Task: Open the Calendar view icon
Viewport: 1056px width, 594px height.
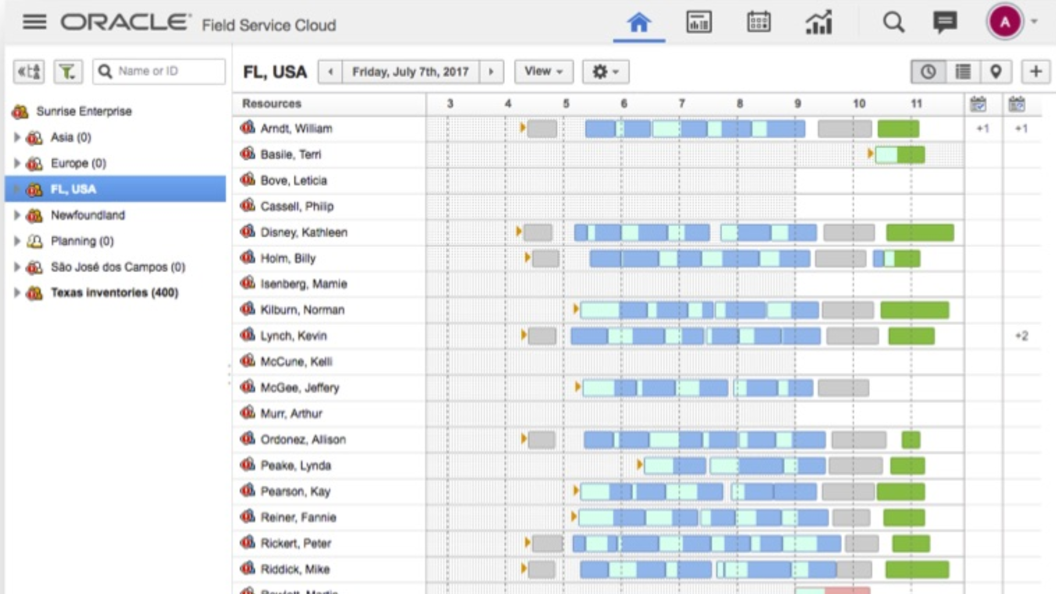Action: coord(759,22)
